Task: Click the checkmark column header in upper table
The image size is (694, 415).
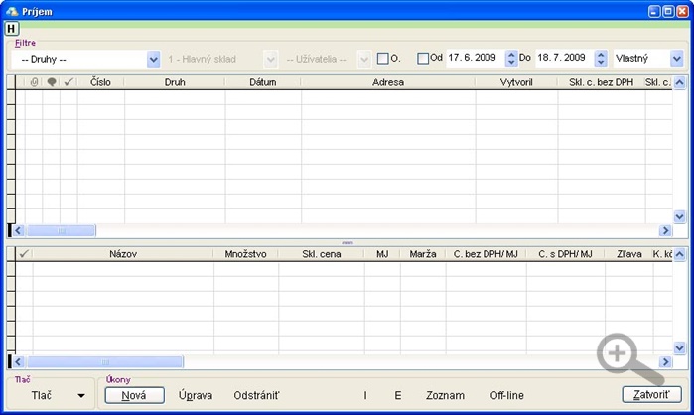Action: click(x=69, y=82)
